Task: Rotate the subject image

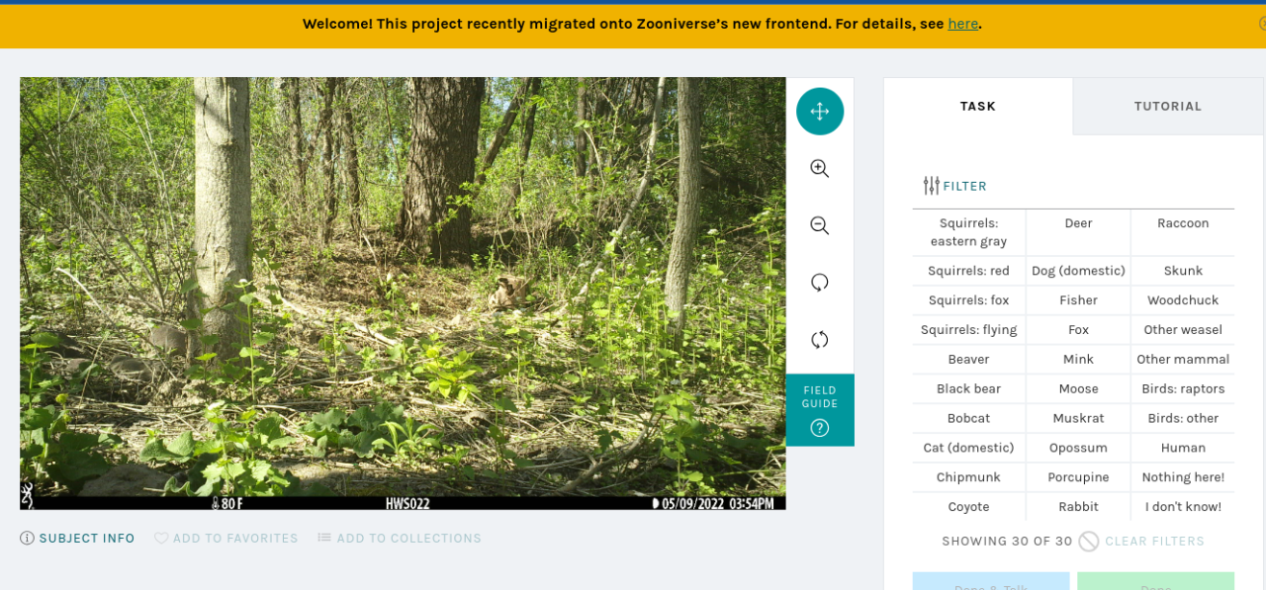Action: pyautogui.click(x=820, y=283)
